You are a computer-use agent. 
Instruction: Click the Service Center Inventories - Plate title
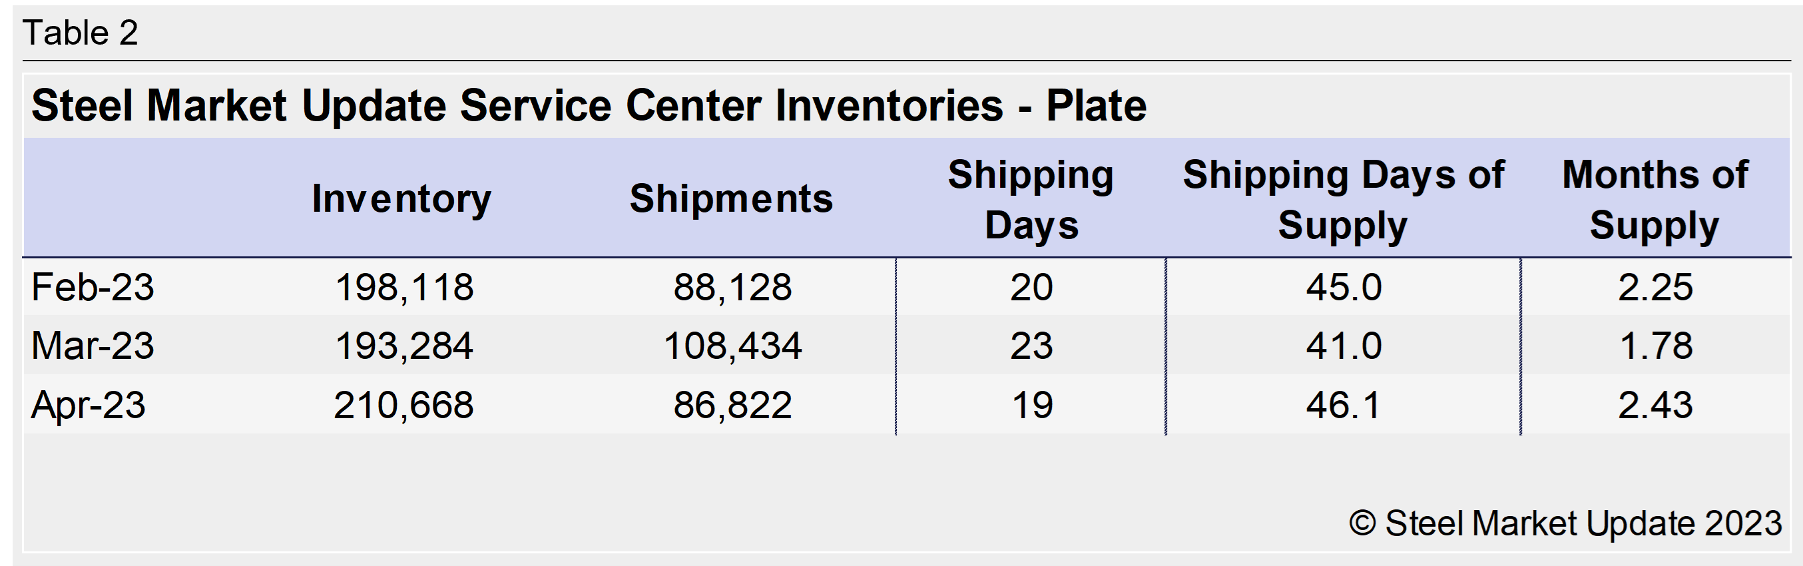pyautogui.click(x=589, y=107)
